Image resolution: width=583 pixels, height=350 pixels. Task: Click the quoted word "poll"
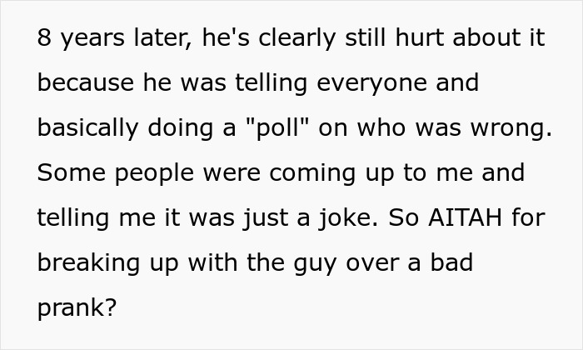[277, 128]
